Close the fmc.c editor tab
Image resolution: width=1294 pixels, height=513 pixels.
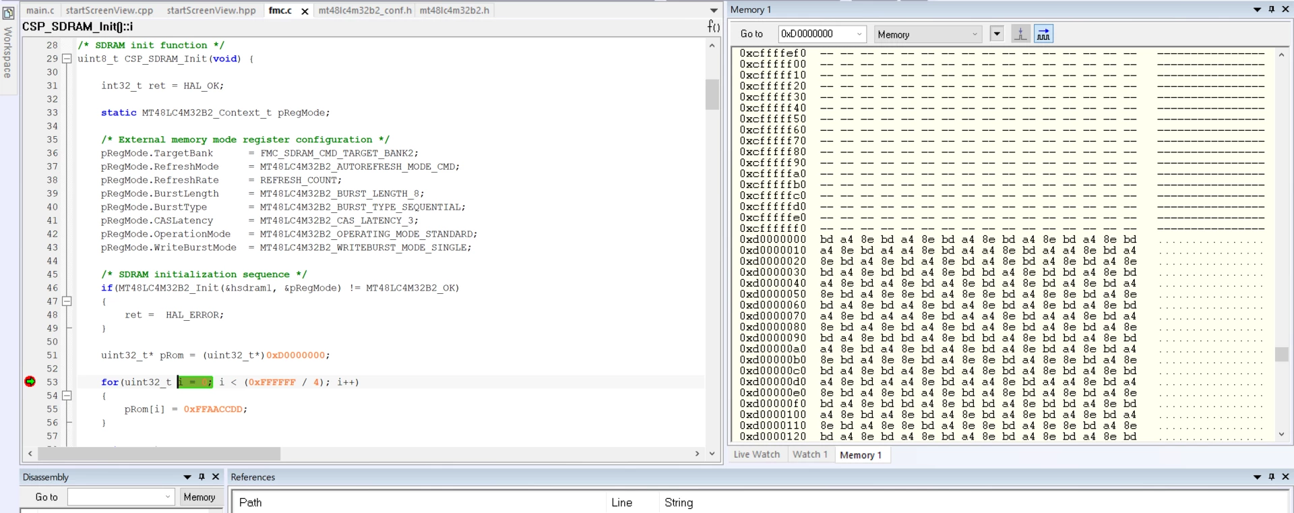pyautogui.click(x=305, y=11)
